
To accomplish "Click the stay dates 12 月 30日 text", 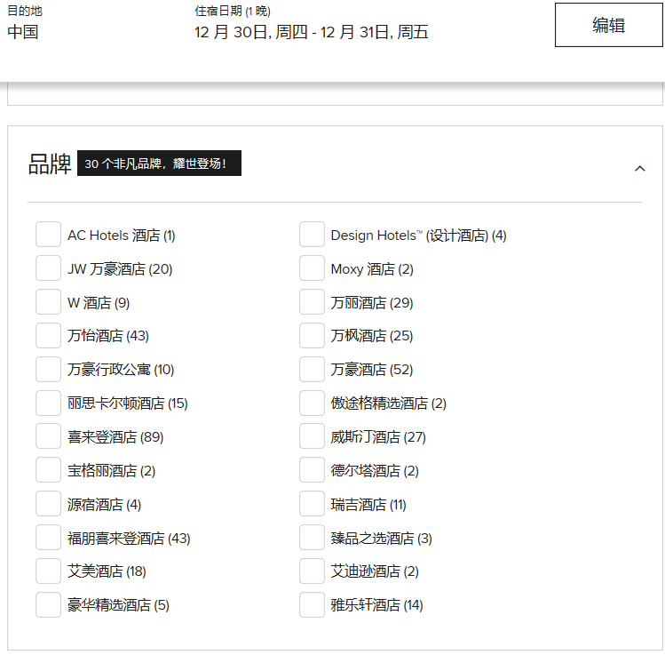I will [x=312, y=32].
